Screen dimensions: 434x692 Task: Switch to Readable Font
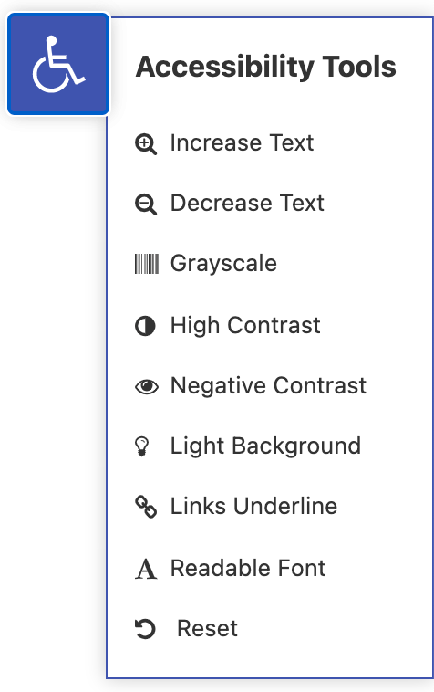[248, 568]
